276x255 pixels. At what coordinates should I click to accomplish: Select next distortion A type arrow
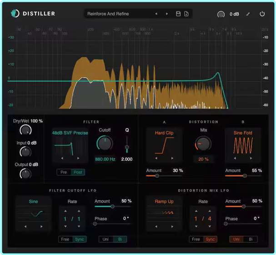pyautogui.click(x=172, y=158)
